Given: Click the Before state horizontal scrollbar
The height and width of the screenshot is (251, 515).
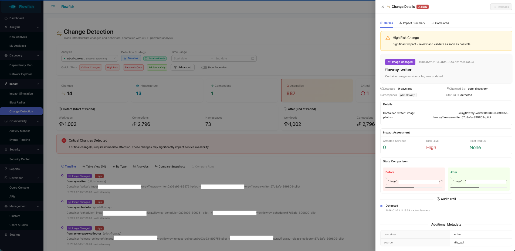Looking at the screenshot, I should click(400, 188).
